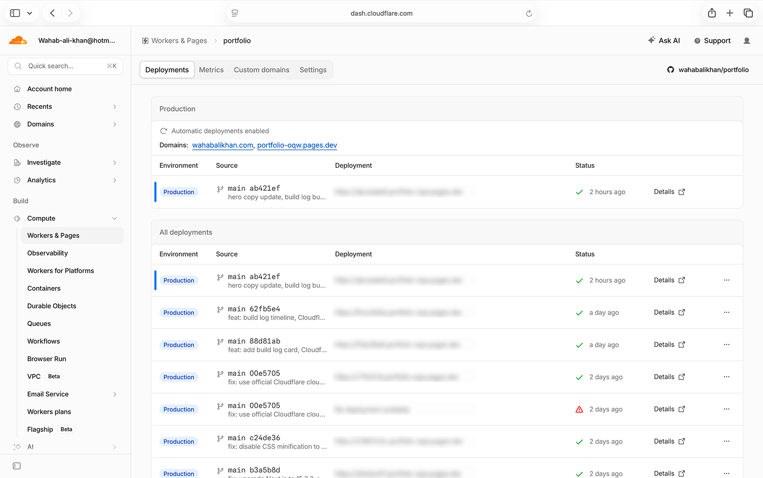Click the Account home house icon
The height and width of the screenshot is (478, 763).
tap(17, 89)
